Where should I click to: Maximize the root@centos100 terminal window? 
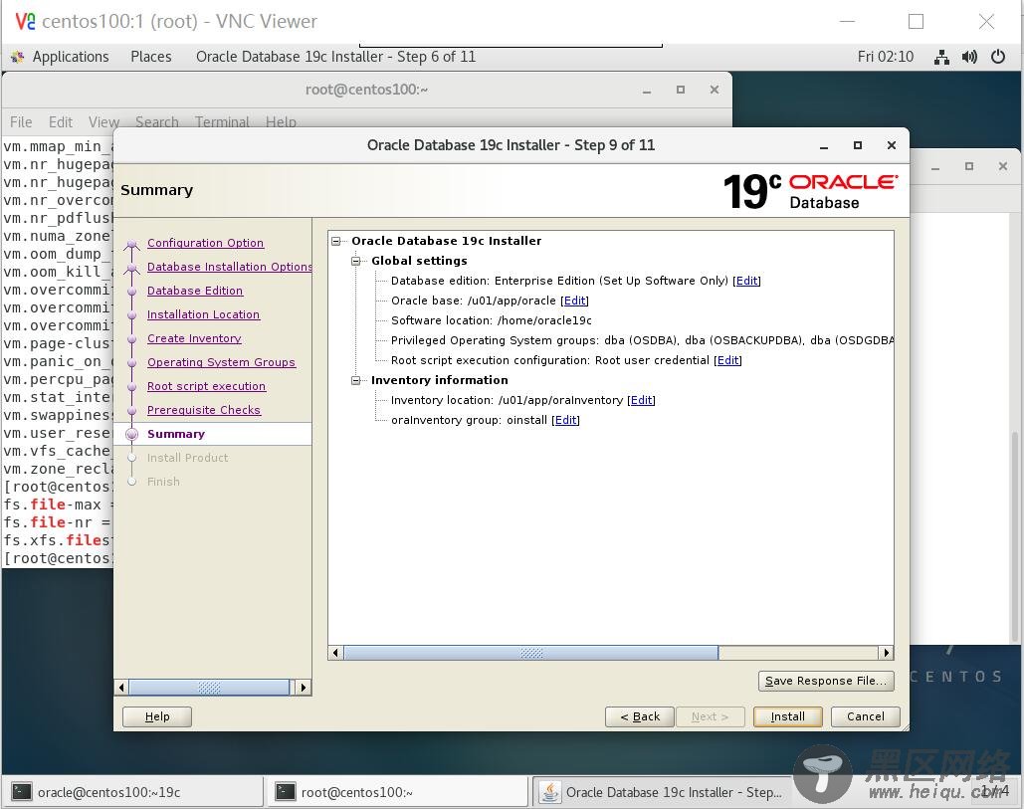pos(681,90)
